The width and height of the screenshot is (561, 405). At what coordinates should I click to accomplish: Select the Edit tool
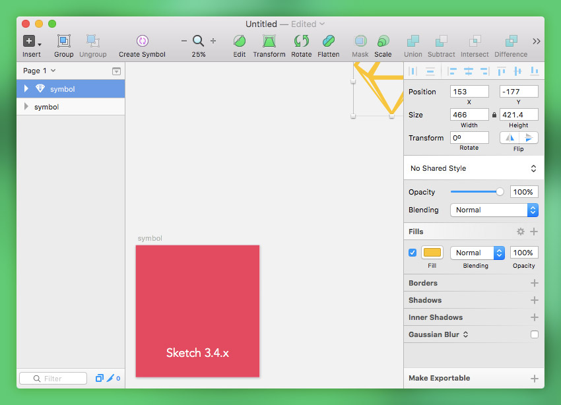(x=240, y=42)
